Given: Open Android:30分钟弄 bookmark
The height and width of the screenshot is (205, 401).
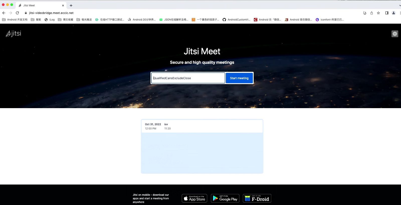Looking at the screenshot, I should (142, 20).
